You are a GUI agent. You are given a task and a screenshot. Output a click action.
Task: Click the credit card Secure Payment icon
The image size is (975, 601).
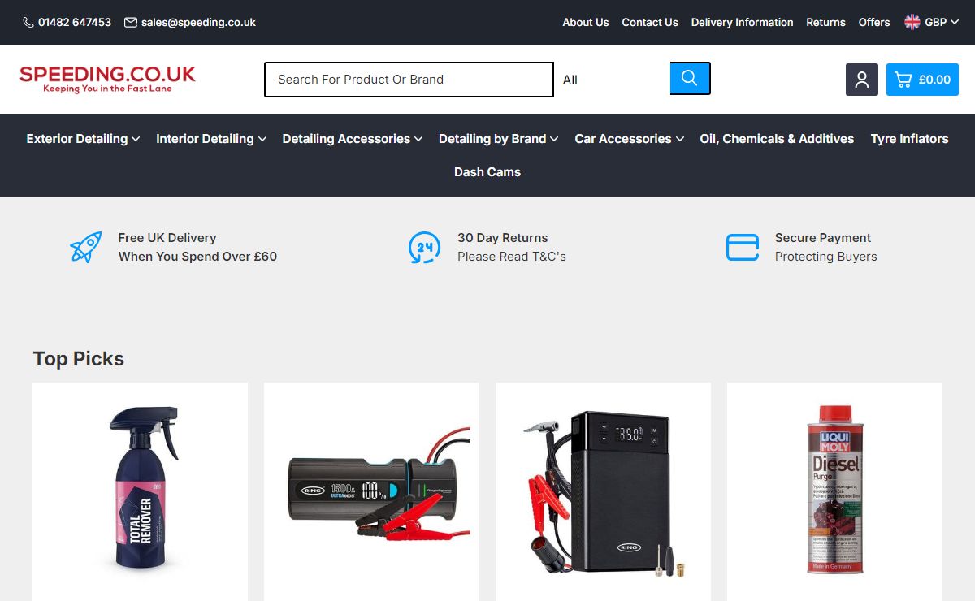pyautogui.click(x=743, y=248)
